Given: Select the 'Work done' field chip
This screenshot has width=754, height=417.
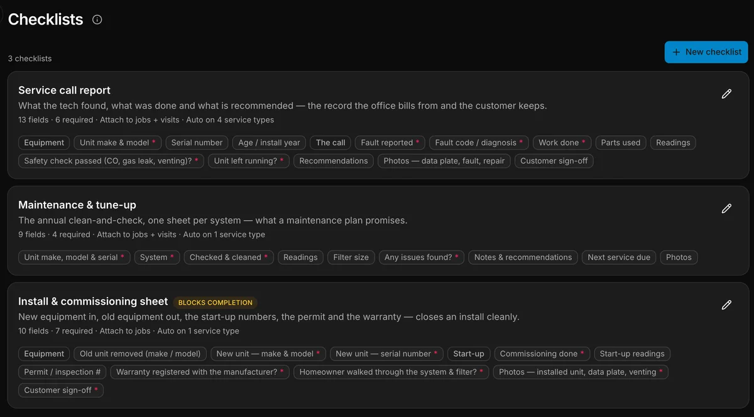Looking at the screenshot, I should point(562,143).
